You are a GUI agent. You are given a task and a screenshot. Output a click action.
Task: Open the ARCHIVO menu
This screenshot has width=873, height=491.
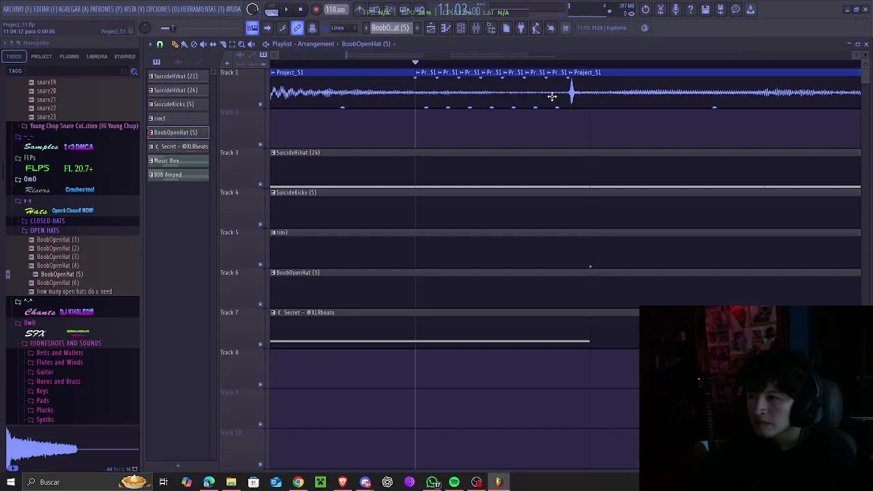point(17,10)
